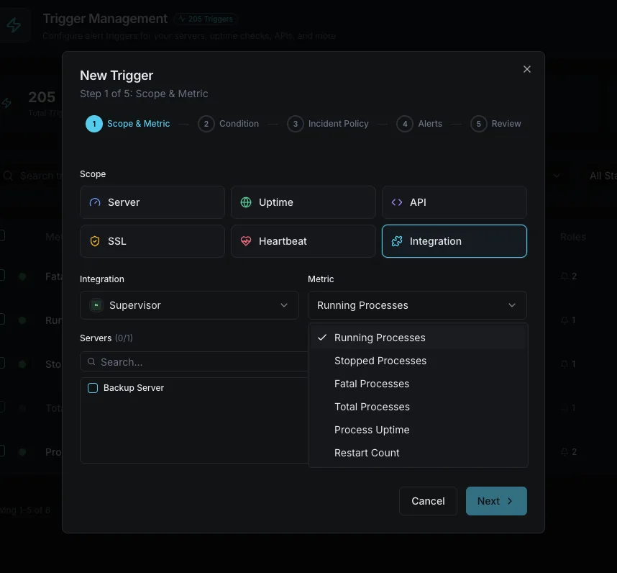Viewport: 617px width, 573px height.
Task: Check the Backup Server checkbox
Action: [93, 388]
